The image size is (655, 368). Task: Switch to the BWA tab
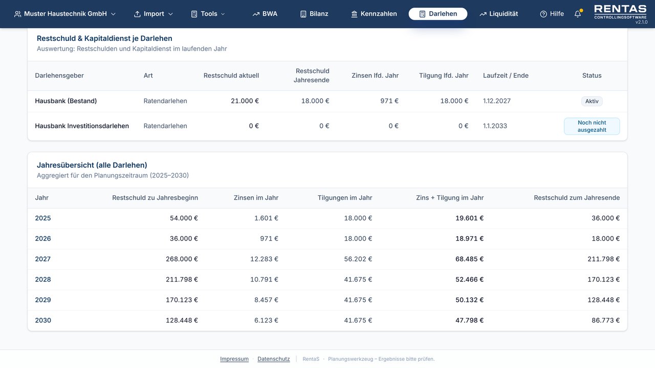265,14
